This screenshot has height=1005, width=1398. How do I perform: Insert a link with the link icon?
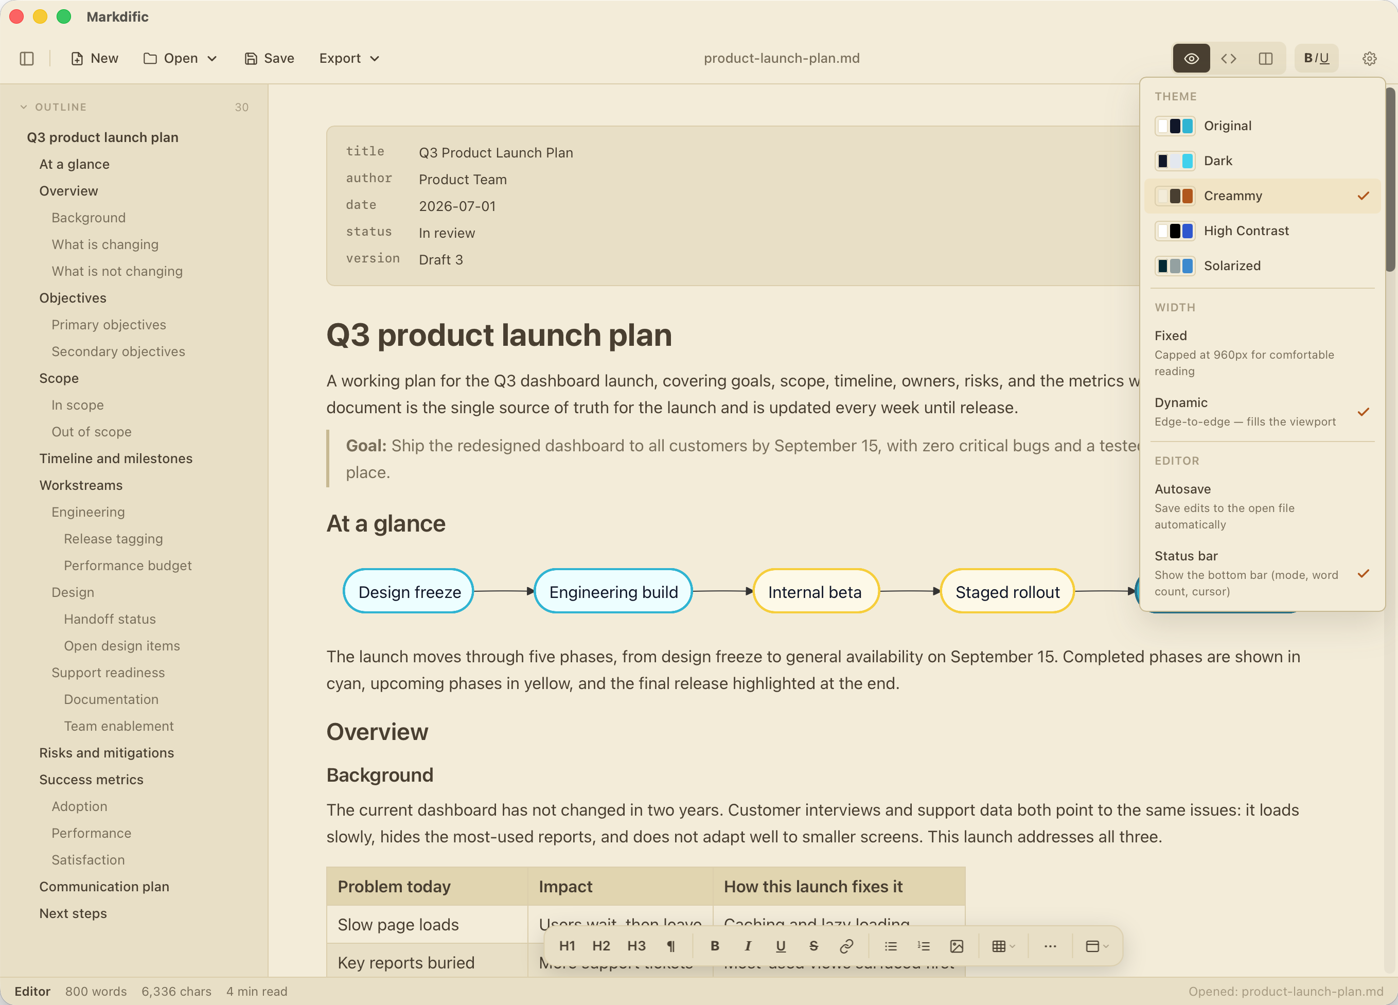click(x=846, y=946)
